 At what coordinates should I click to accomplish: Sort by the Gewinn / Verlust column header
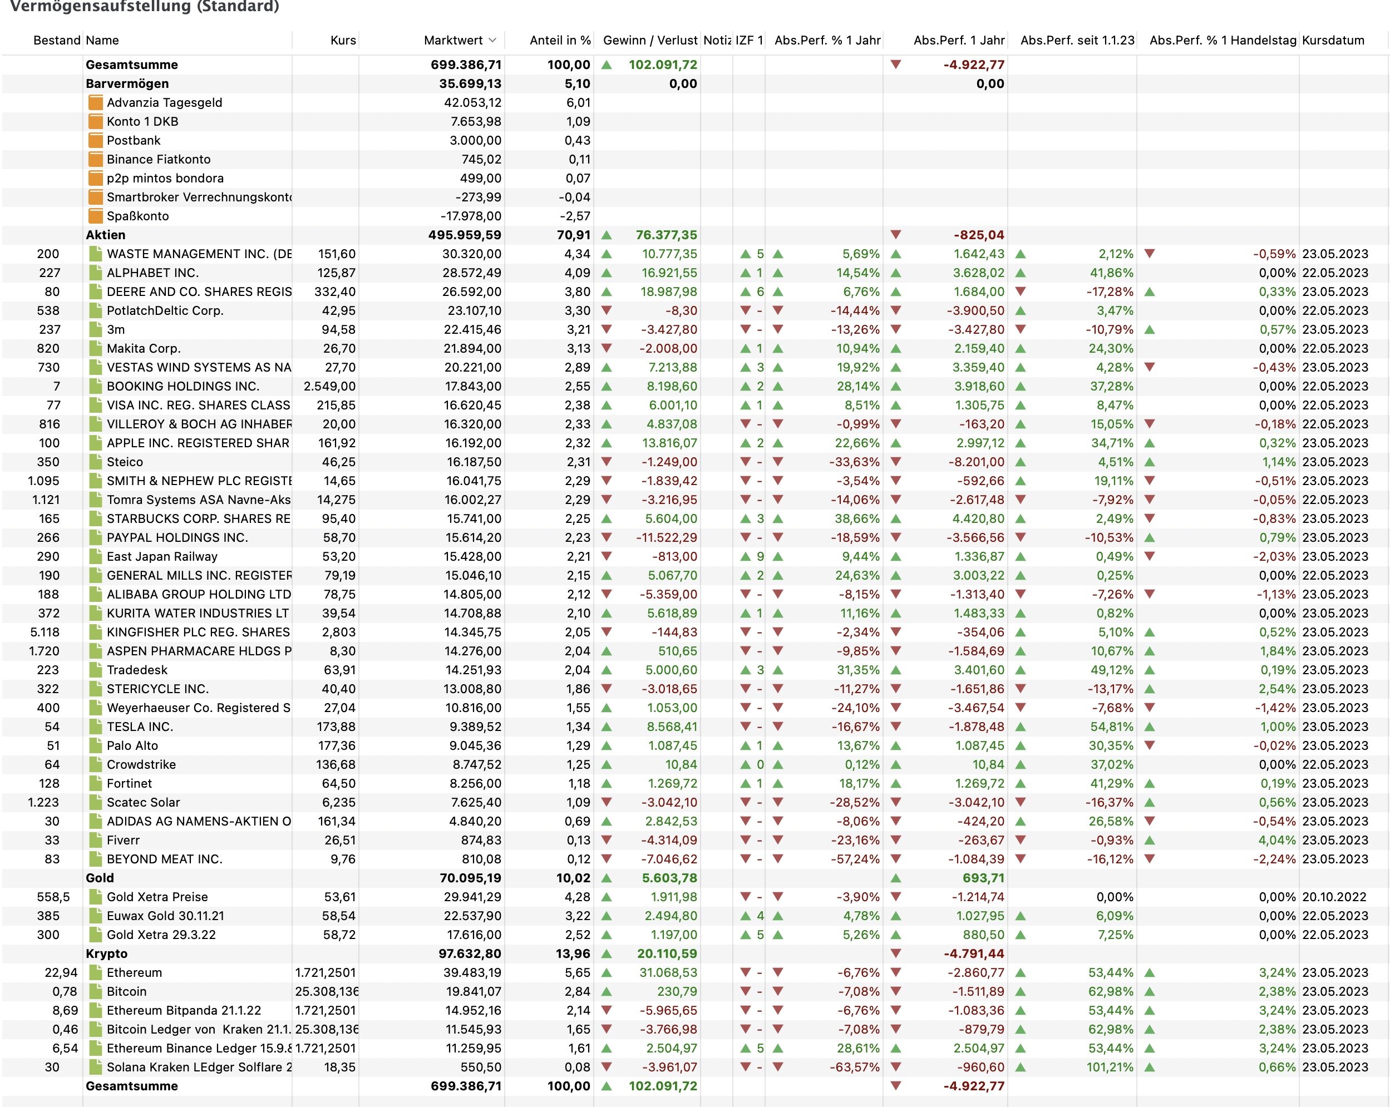(x=649, y=40)
